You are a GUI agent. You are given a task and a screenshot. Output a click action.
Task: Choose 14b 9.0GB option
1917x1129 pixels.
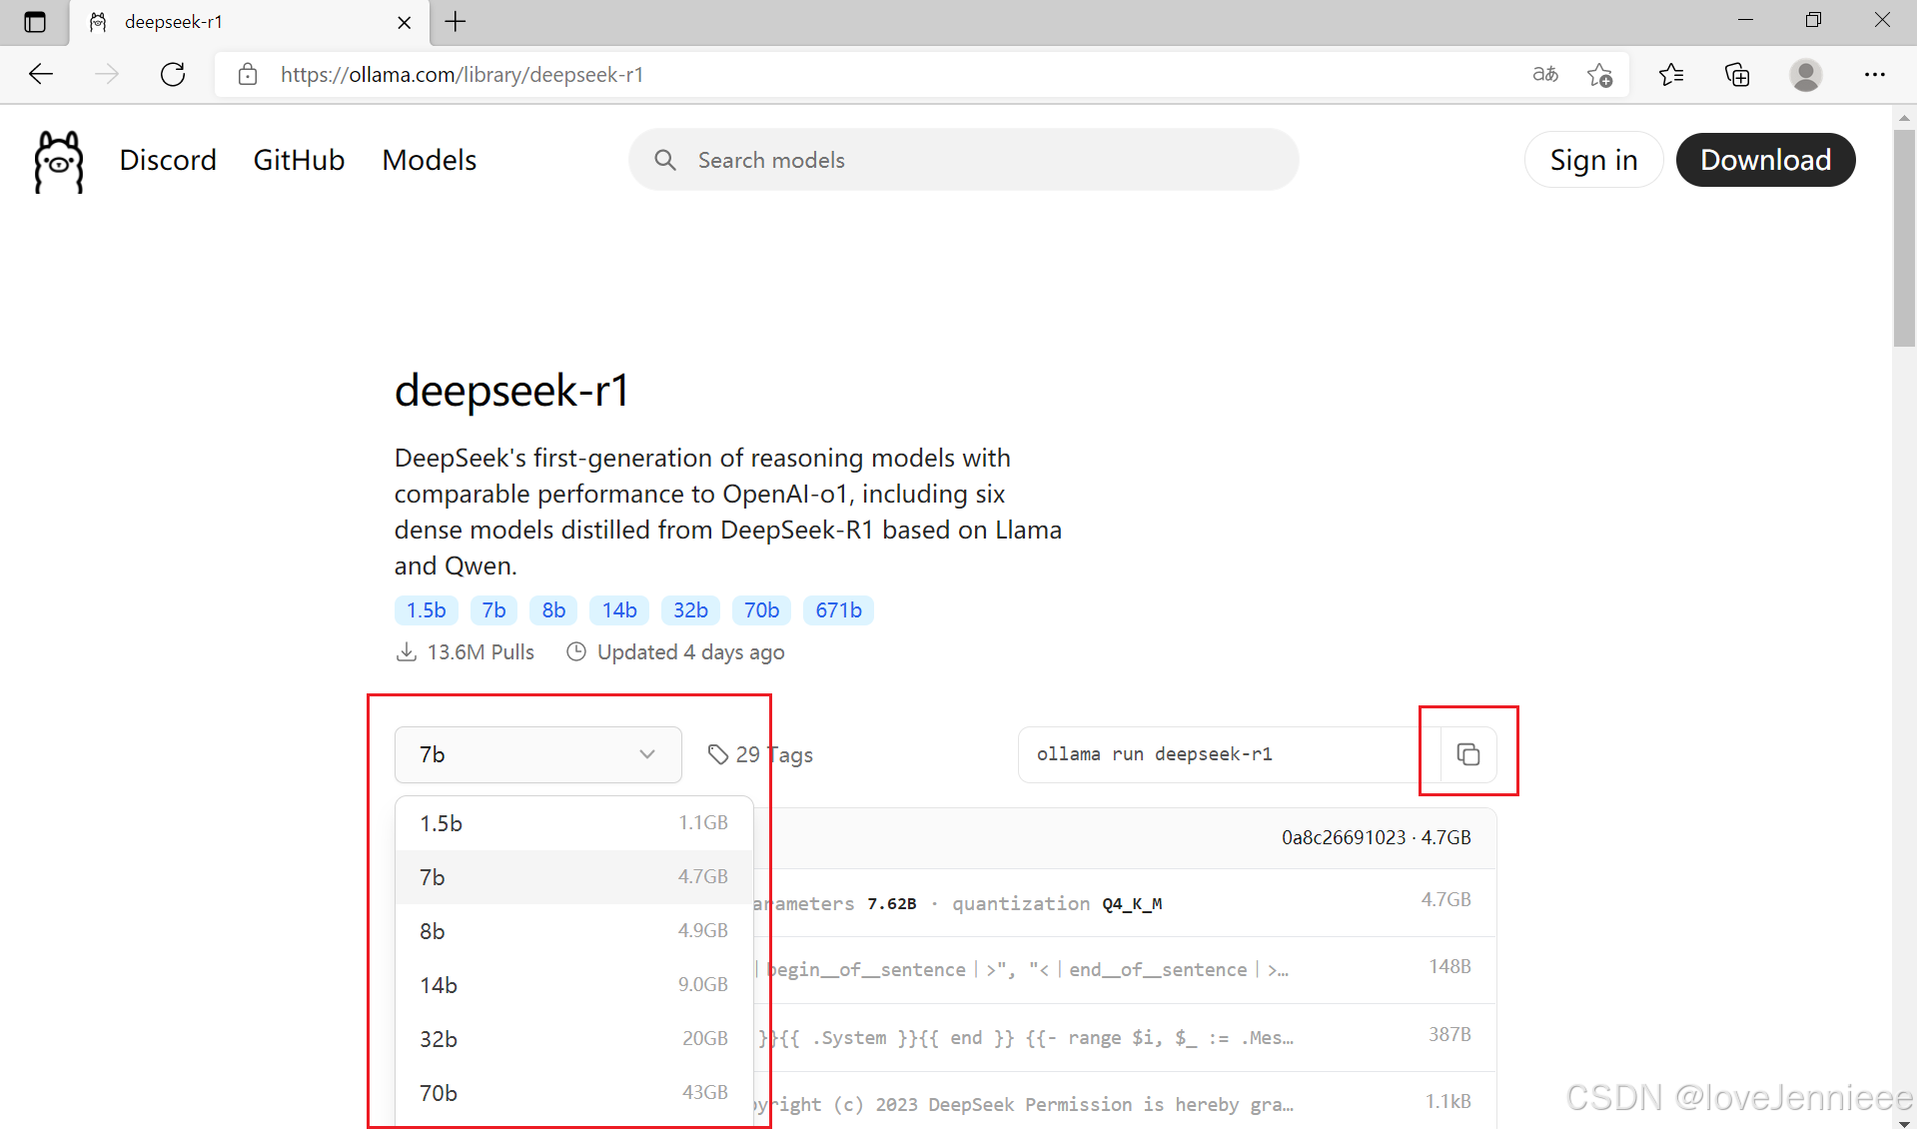[x=573, y=985]
